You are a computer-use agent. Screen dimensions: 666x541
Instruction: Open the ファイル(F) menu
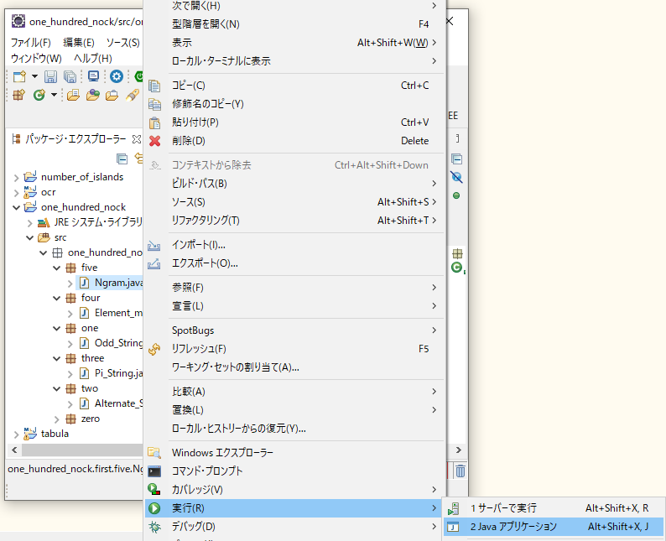coord(30,43)
